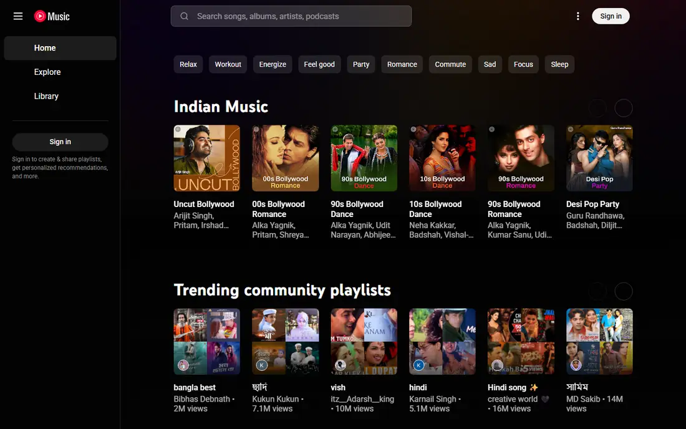
Task: Click 'Bibhas Debnath • 2M views' text
Action: (x=205, y=403)
